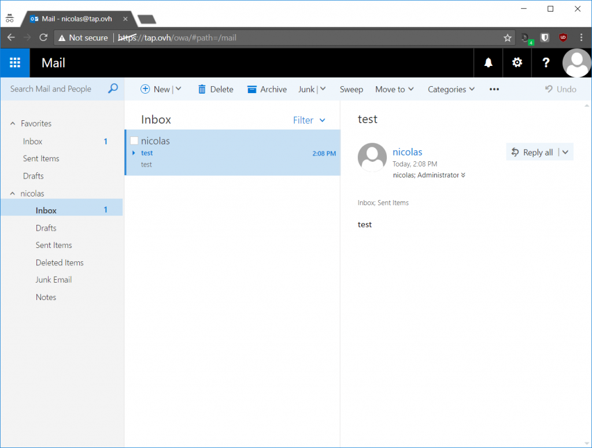Open the Junk dropdown arrow
Screen dimensions: 592x448
pyautogui.click(x=323, y=88)
